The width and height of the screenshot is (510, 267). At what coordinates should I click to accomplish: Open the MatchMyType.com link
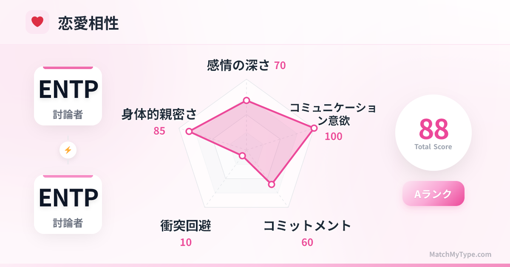pos(460,255)
